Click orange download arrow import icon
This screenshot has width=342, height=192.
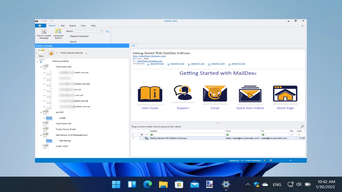tap(51, 53)
